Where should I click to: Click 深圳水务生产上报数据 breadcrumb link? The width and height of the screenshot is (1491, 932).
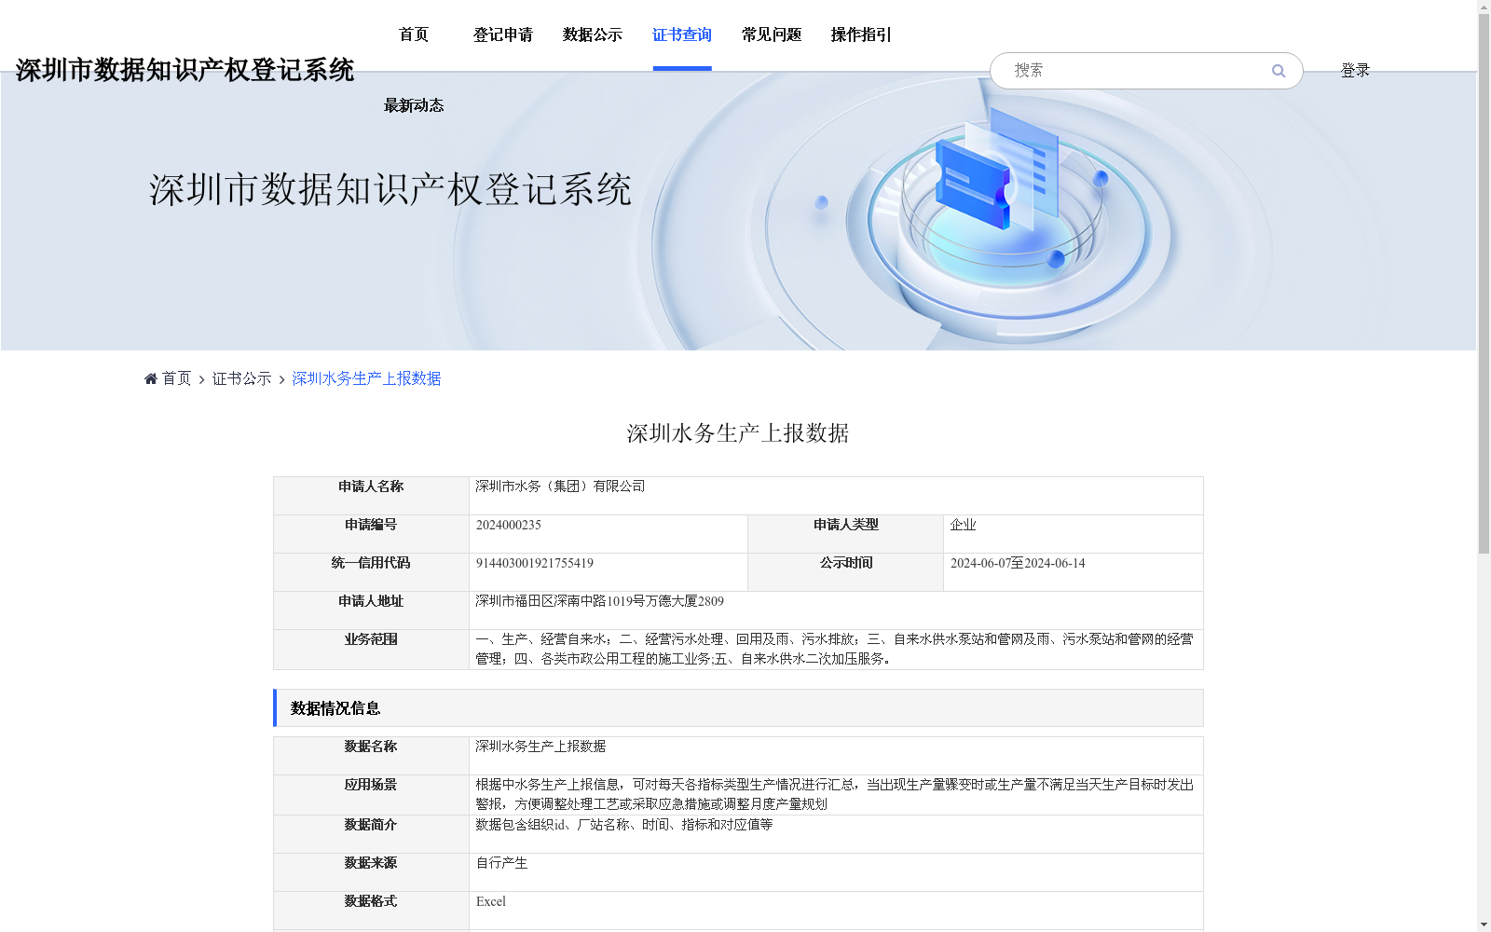[x=366, y=378]
